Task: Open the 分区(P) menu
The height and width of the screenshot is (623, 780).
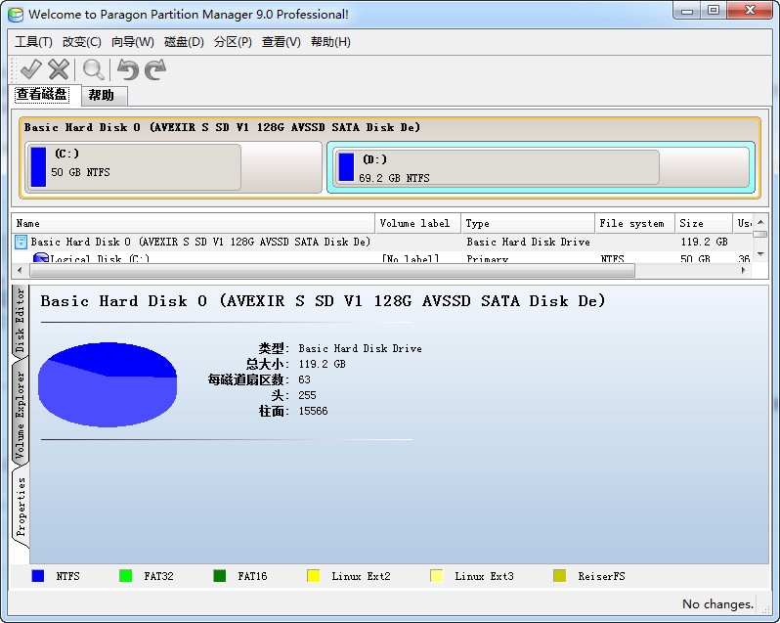Action: (x=233, y=42)
